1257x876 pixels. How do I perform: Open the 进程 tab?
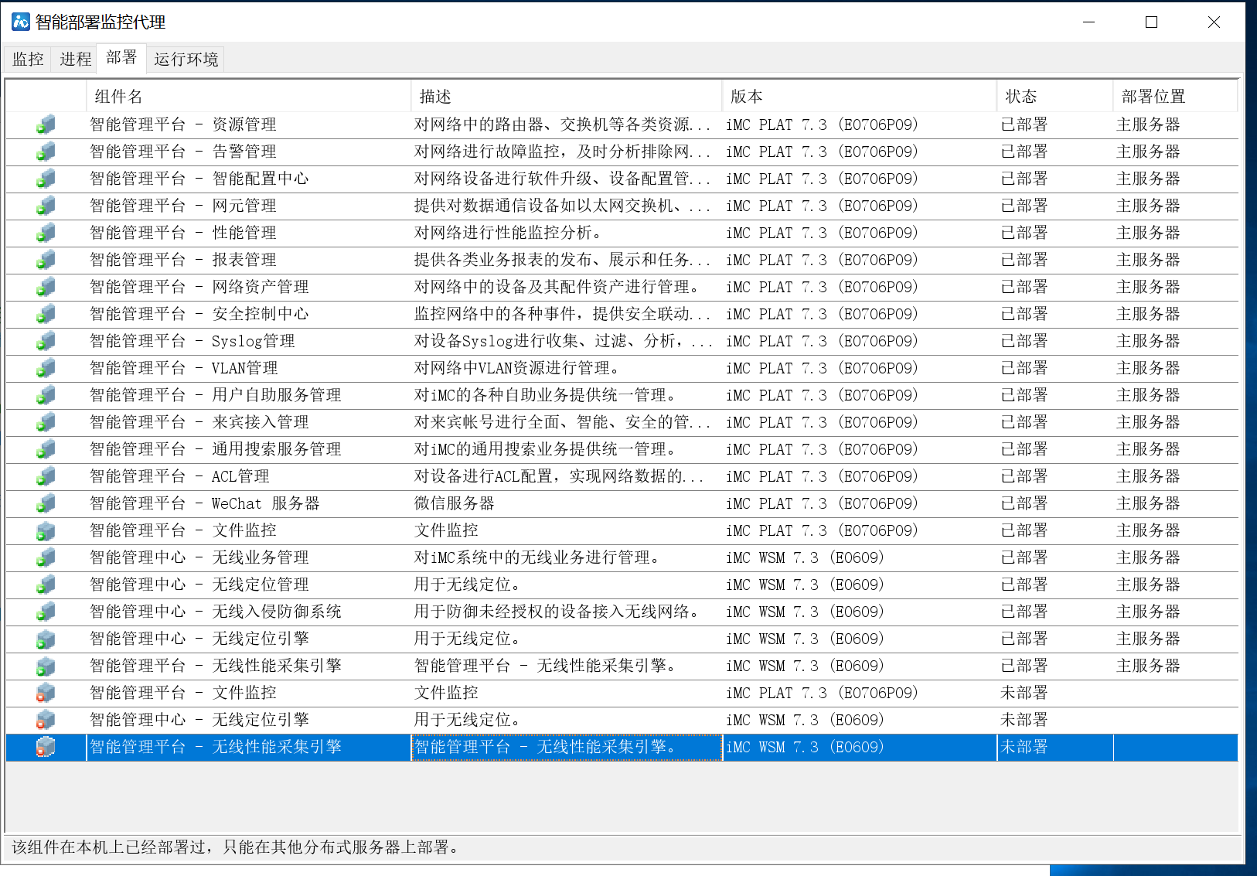[x=76, y=59]
